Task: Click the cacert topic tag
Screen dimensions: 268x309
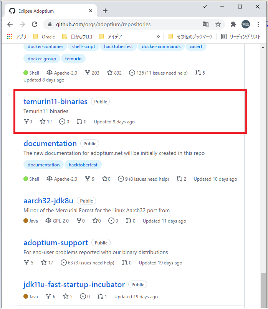Action: [x=196, y=47]
